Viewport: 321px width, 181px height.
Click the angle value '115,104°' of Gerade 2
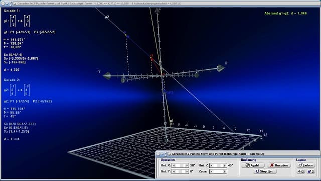(x=18, y=109)
